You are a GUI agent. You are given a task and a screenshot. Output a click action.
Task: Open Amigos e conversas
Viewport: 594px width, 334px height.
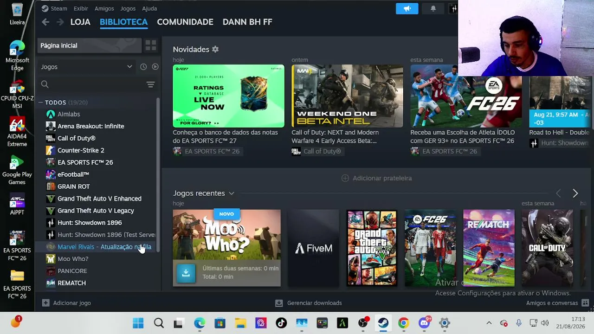coord(557,303)
